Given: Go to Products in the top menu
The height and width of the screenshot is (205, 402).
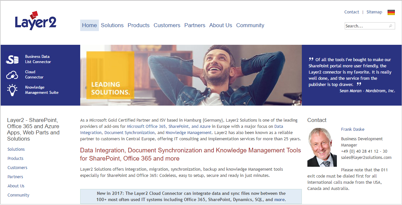Looking at the screenshot, I should point(138,25).
